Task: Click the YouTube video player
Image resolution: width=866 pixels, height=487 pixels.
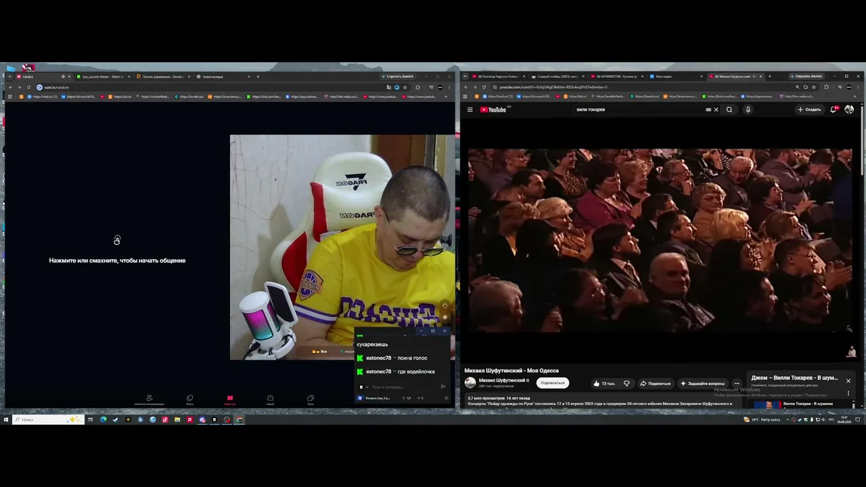Action: (660, 240)
